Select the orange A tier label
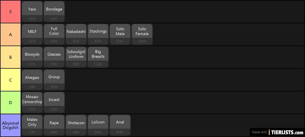The image size is (305, 137). pyautogui.click(x=10, y=35)
